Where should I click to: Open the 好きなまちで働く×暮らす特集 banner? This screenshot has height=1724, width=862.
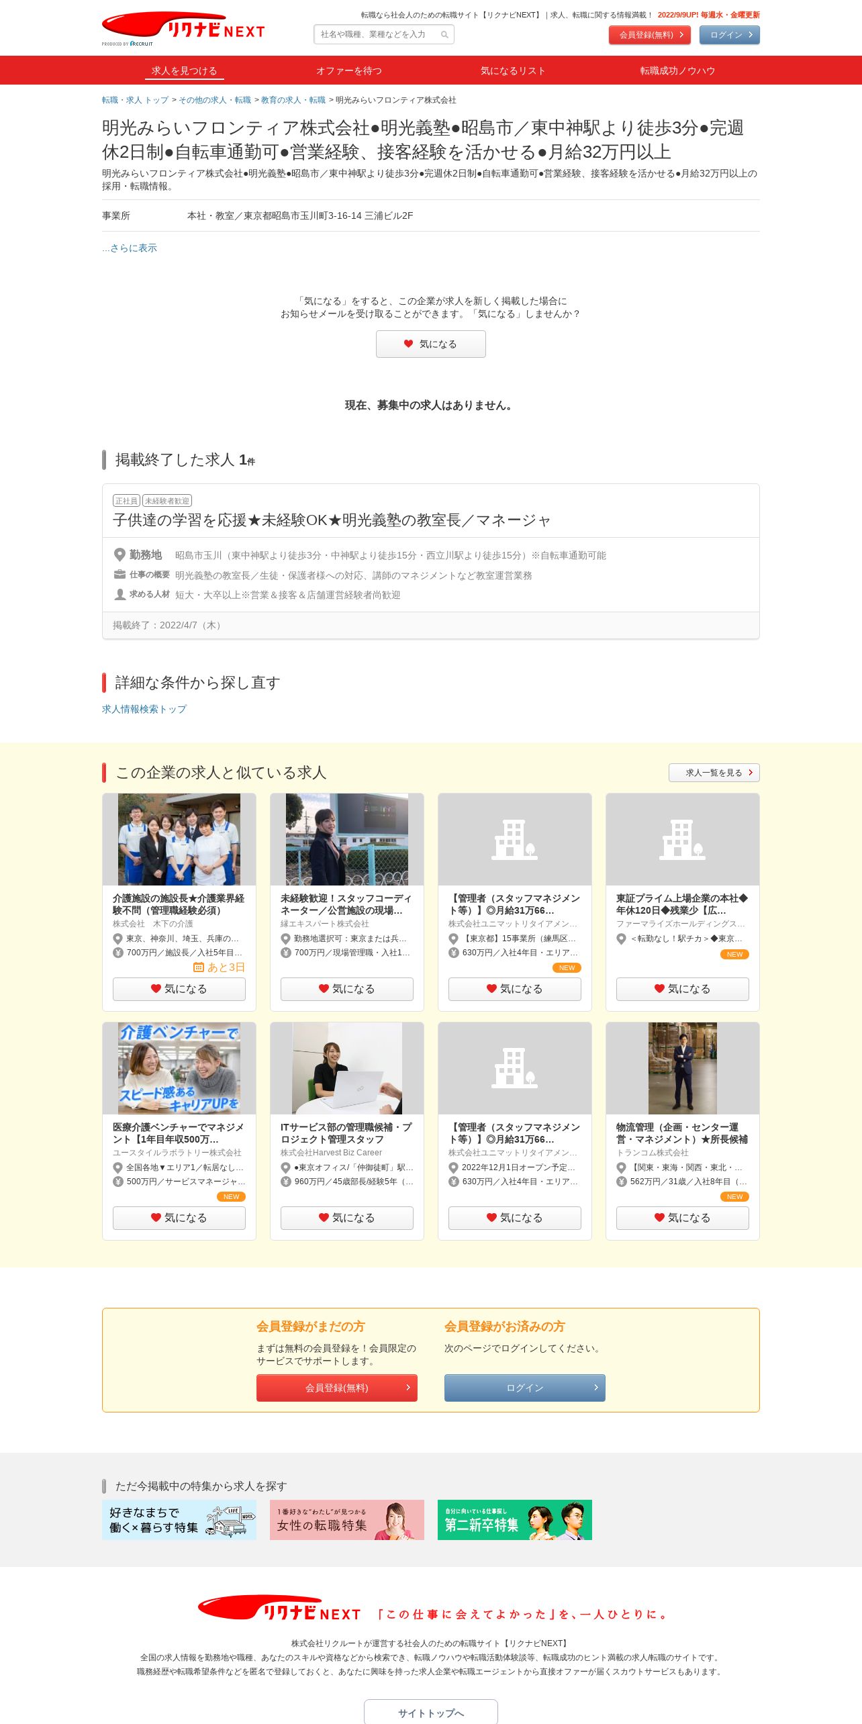[x=179, y=1520]
